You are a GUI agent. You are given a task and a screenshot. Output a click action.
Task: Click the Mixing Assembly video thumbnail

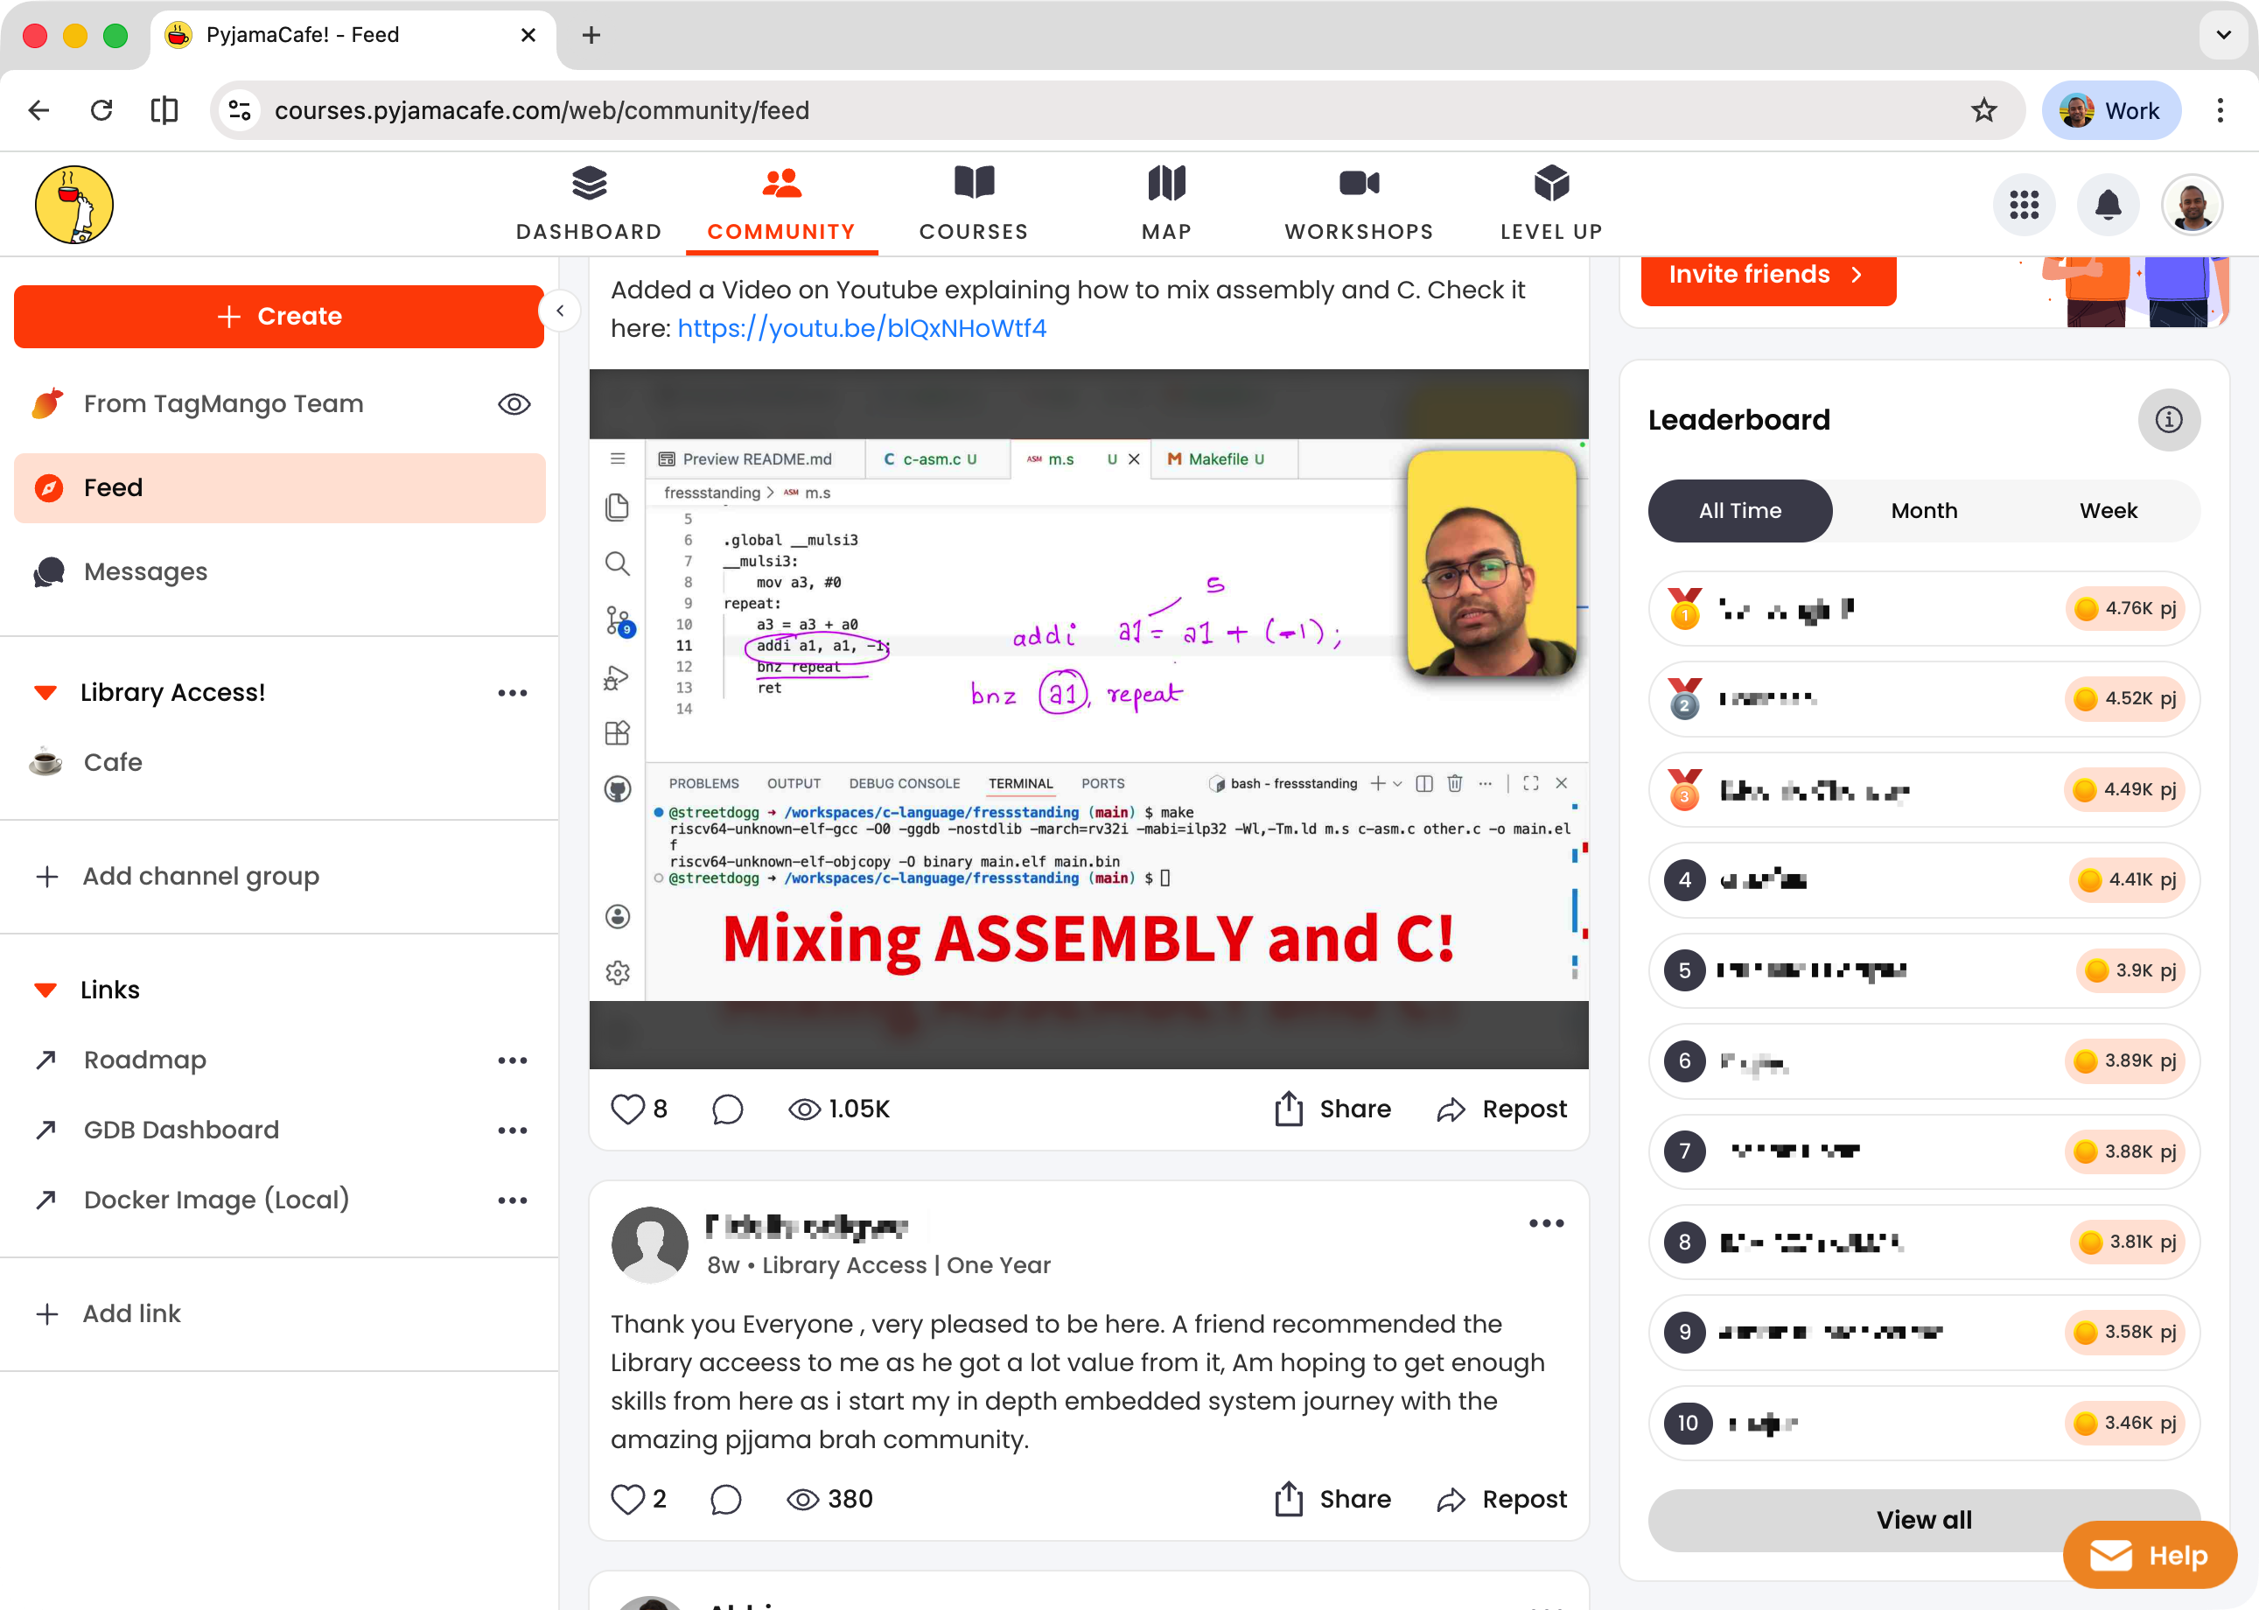click(1088, 718)
